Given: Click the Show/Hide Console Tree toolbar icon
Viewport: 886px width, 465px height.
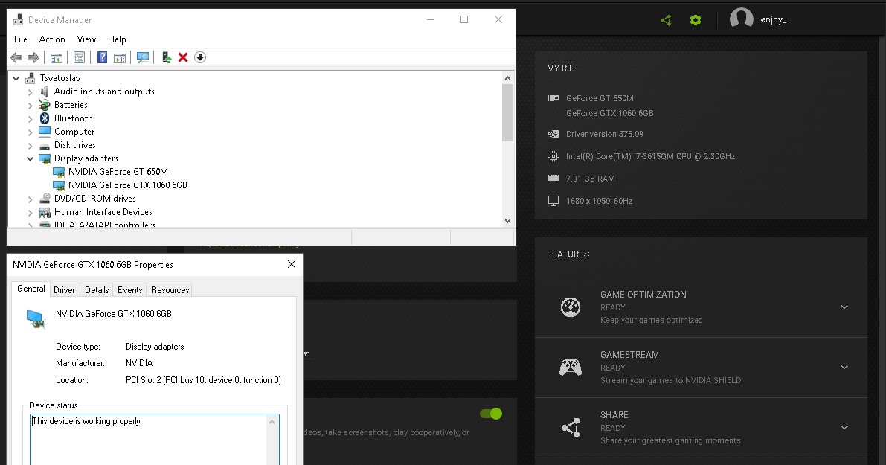Looking at the screenshot, I should point(57,57).
